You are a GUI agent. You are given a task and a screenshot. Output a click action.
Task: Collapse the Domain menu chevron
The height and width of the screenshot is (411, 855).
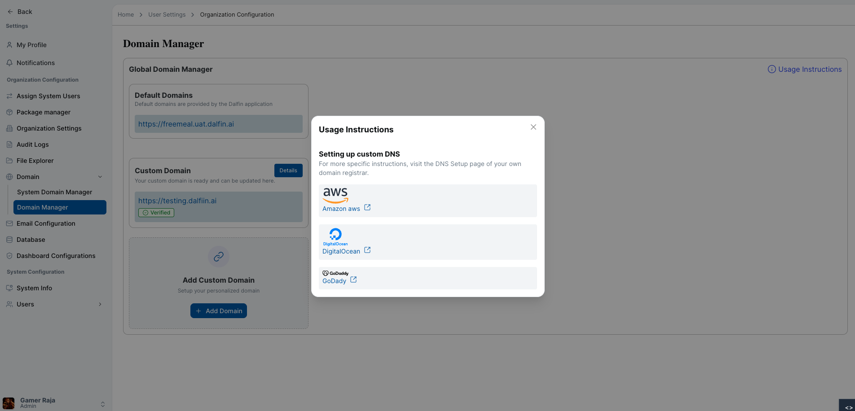point(100,177)
